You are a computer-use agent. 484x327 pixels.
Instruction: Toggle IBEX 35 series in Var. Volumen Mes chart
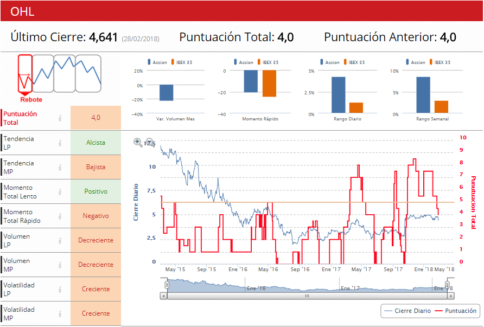pyautogui.click(x=182, y=62)
